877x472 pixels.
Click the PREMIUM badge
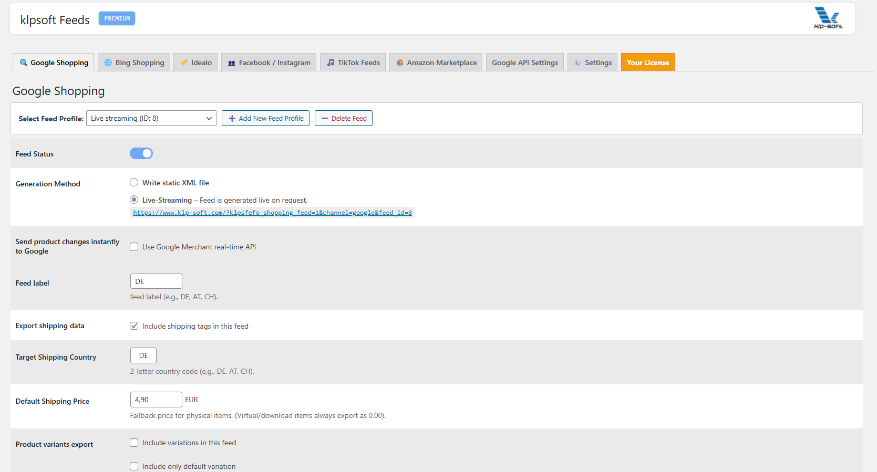117,18
